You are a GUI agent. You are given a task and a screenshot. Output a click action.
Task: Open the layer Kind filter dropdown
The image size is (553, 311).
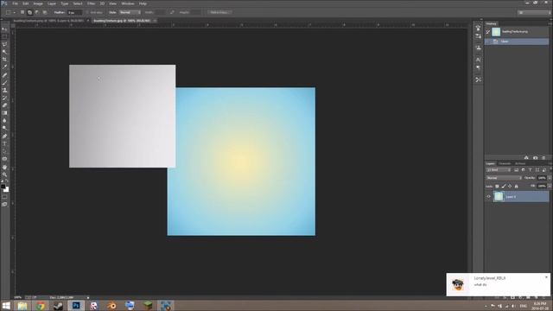tap(499, 170)
